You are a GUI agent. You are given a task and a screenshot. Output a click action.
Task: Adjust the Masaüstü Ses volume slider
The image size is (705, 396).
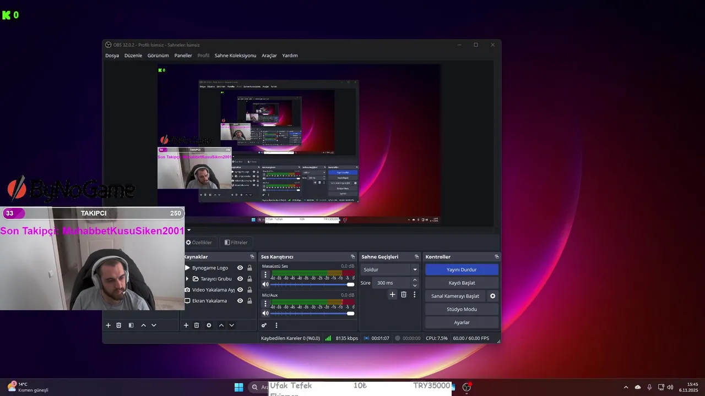coord(312,284)
